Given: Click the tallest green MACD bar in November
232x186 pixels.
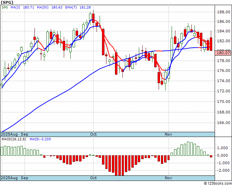Looking at the screenshot, I should [188, 149].
